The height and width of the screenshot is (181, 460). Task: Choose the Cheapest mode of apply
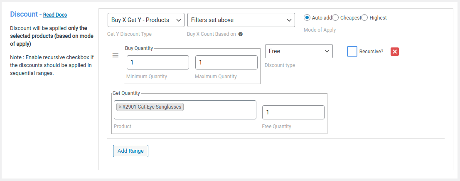336,17
